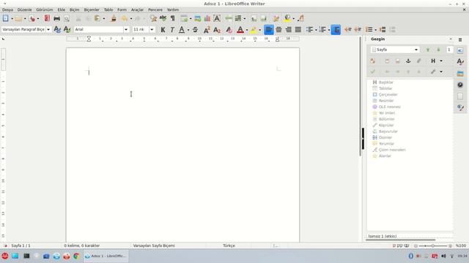Toggle italic (T) formatting
This screenshot has height=263, width=469.
pyautogui.click(x=172, y=29)
